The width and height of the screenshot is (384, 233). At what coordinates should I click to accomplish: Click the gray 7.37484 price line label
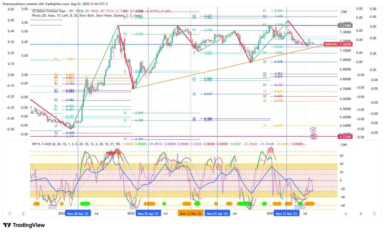[x=345, y=25]
